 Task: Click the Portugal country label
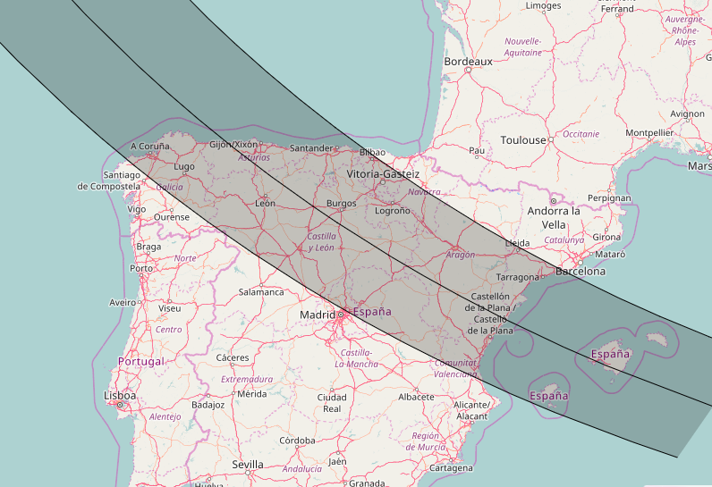tap(140, 362)
